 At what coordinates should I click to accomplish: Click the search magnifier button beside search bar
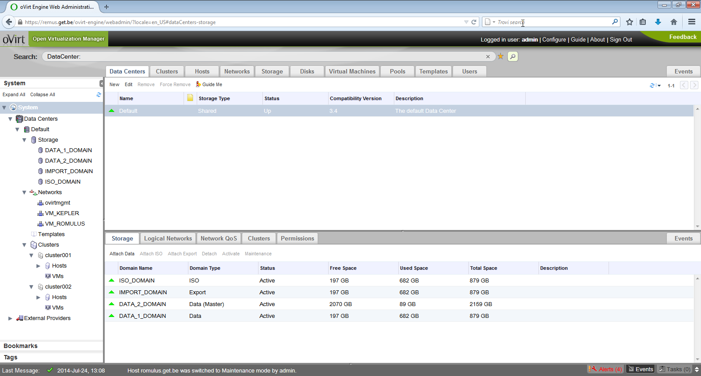pyautogui.click(x=513, y=56)
